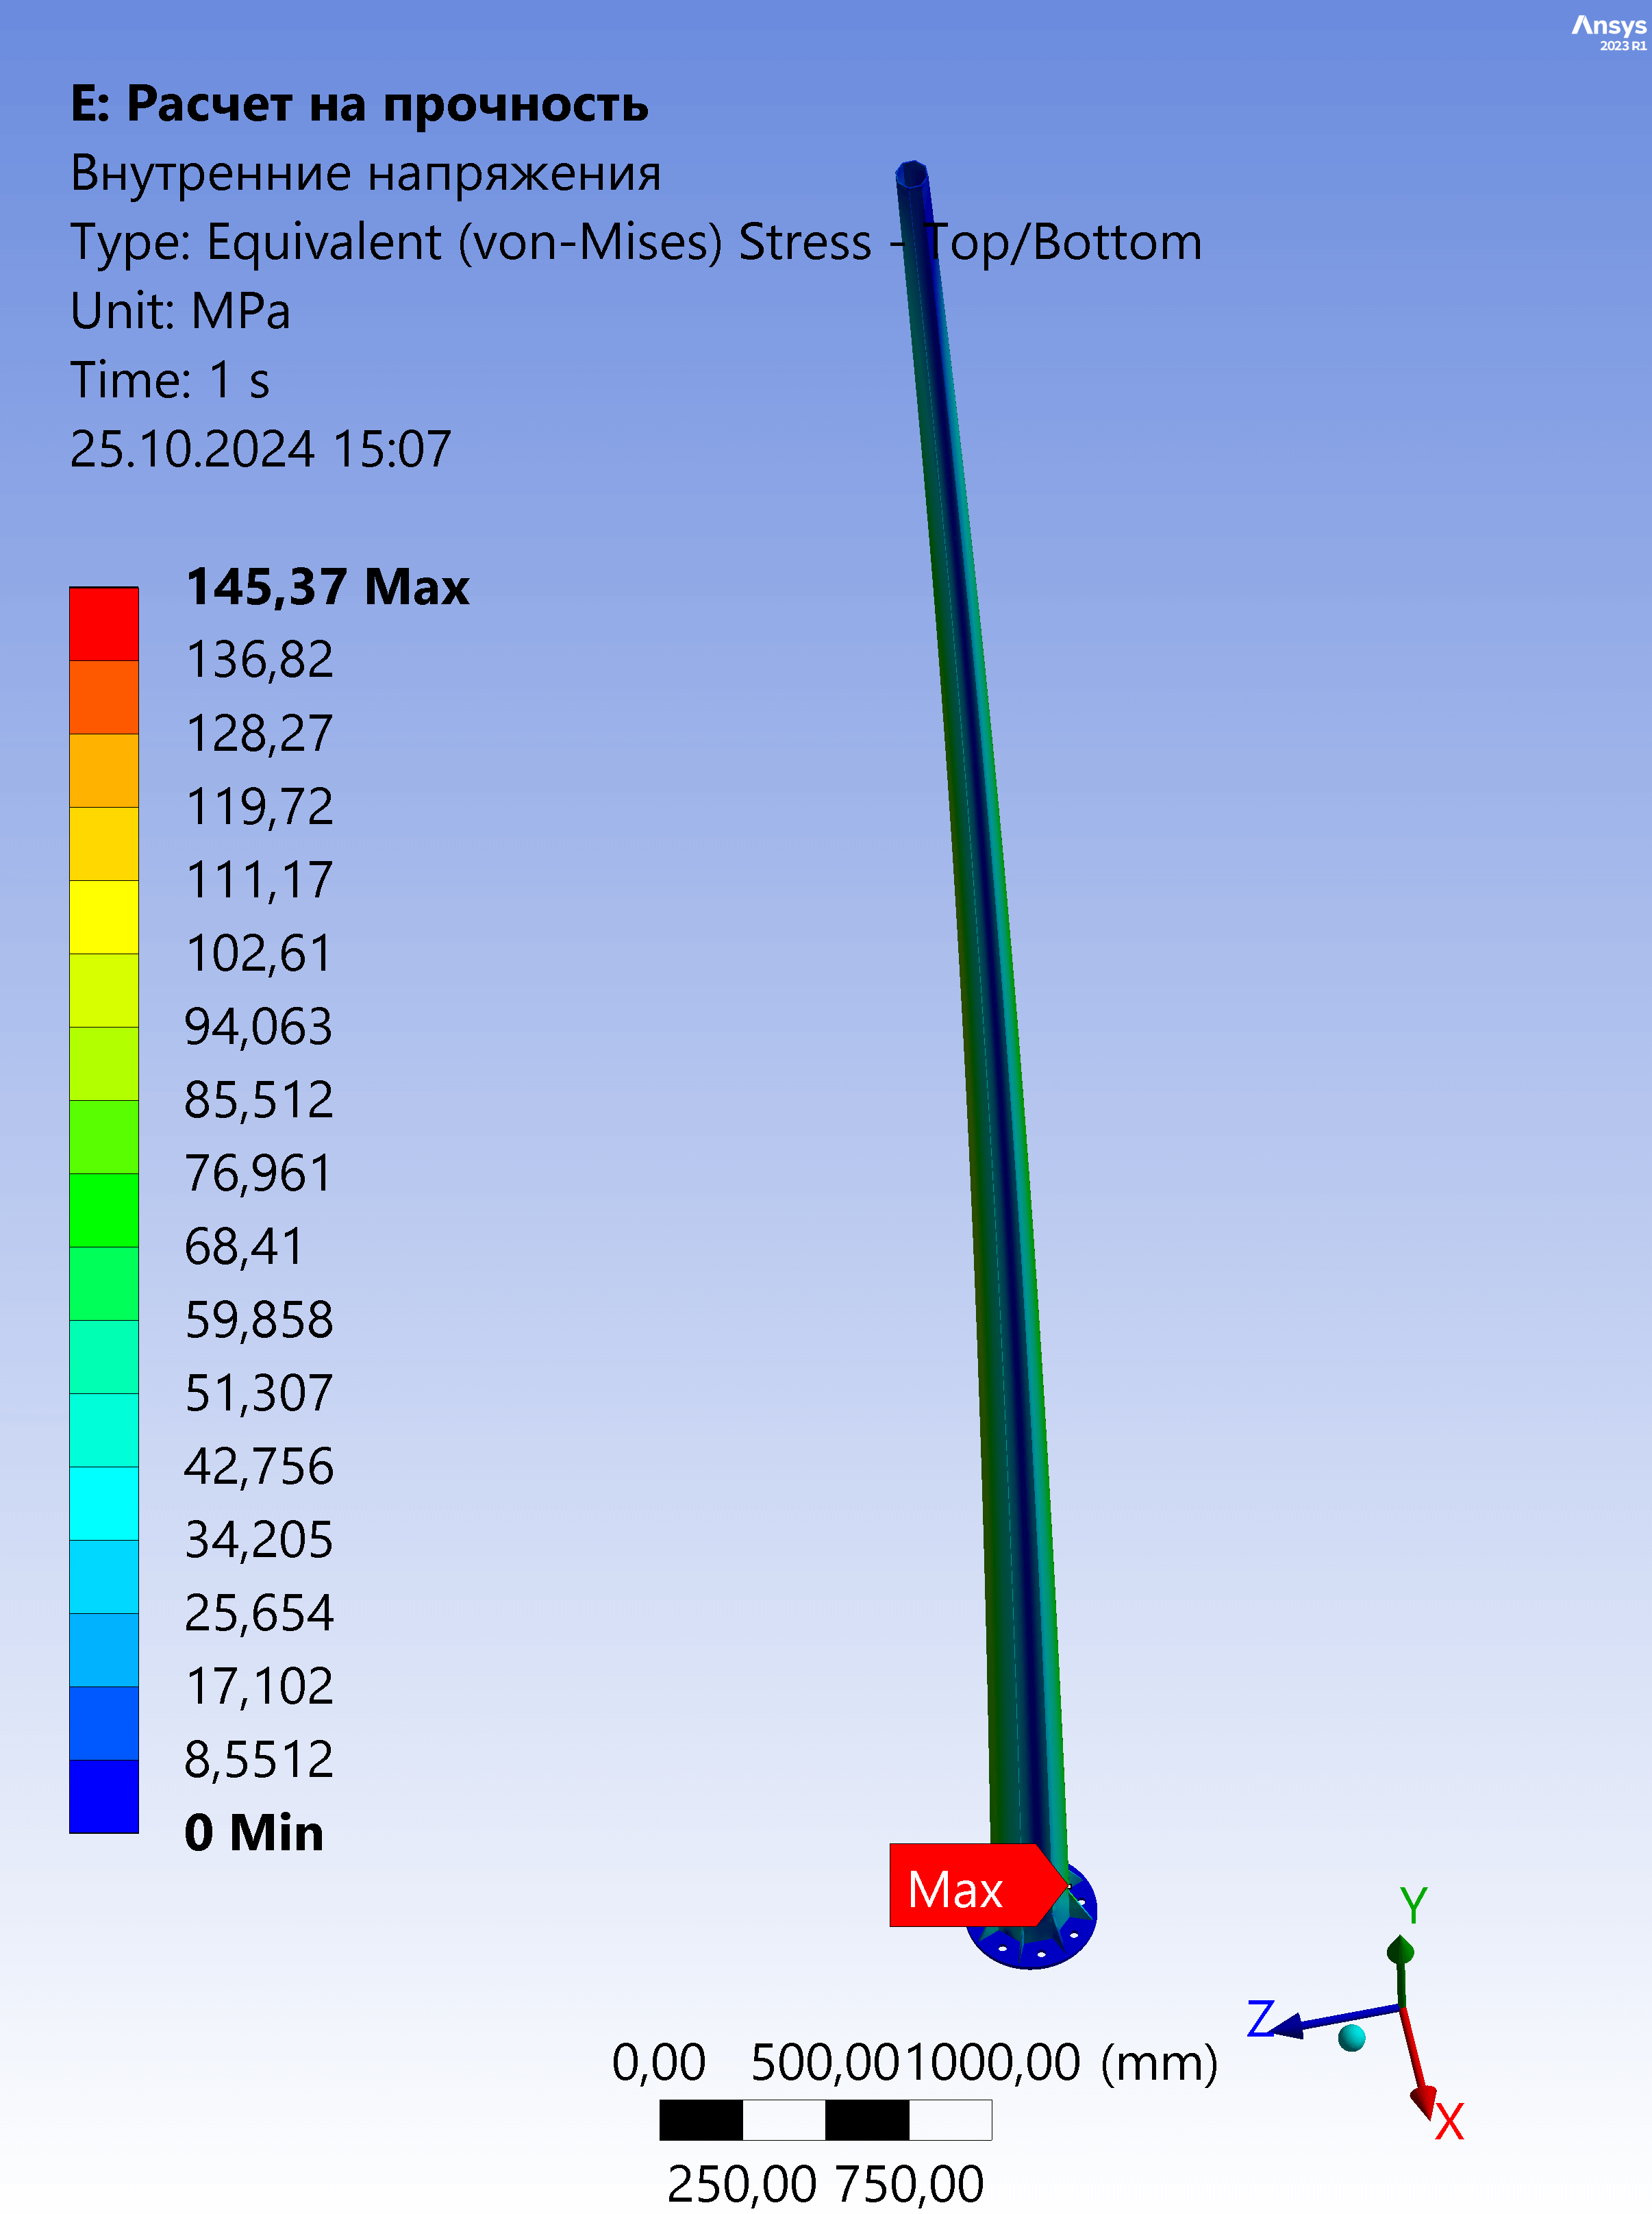
Task: Click the 76,961 legend value
Action: [x=257, y=1173]
